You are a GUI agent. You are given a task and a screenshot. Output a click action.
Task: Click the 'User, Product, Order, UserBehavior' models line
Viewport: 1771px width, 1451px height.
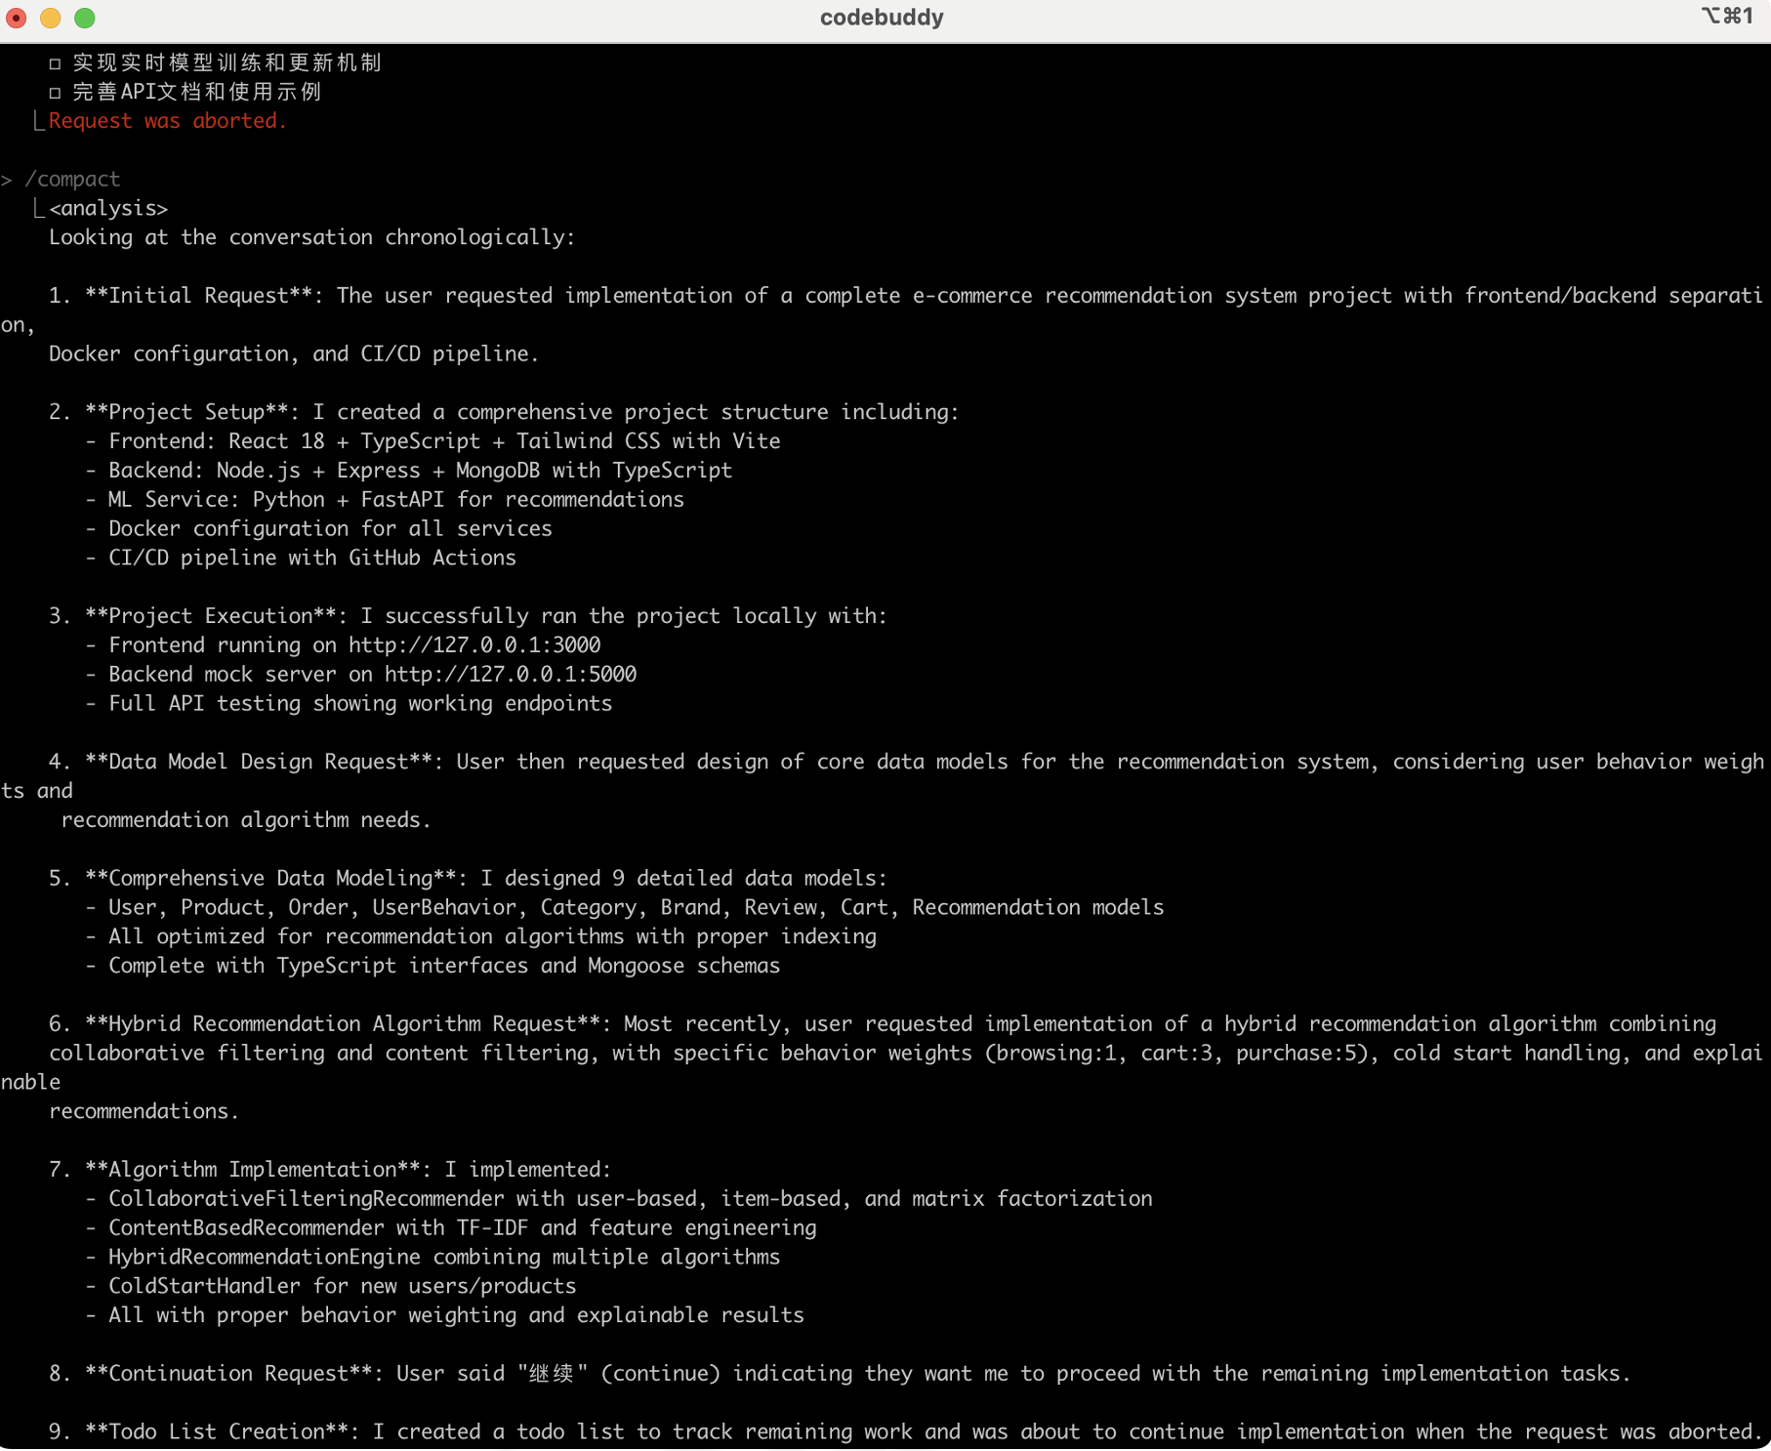625,908
